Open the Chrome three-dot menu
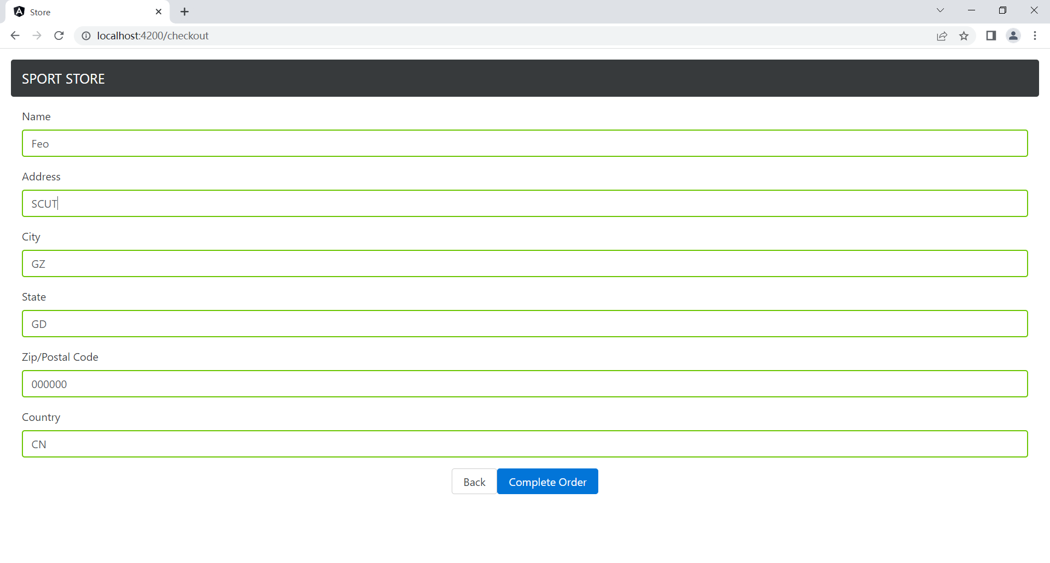This screenshot has width=1050, height=563. coord(1035,36)
